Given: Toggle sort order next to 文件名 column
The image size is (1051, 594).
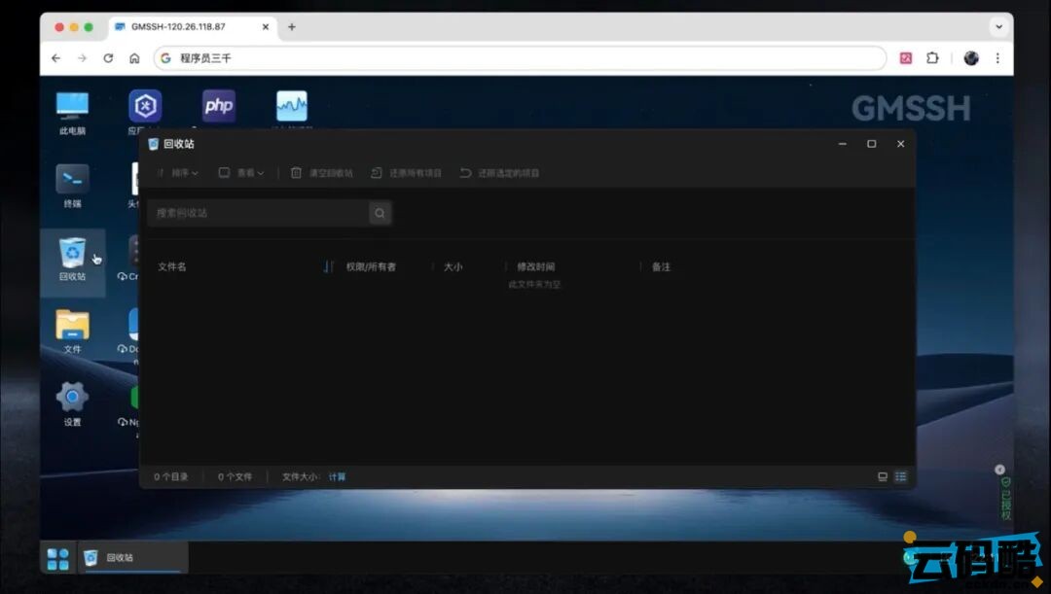Looking at the screenshot, I should (x=328, y=266).
